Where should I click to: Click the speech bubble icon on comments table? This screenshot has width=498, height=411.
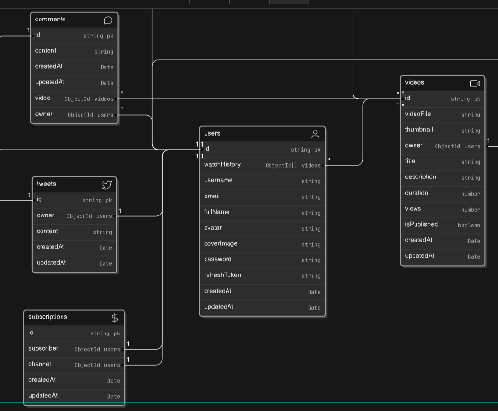tap(108, 20)
